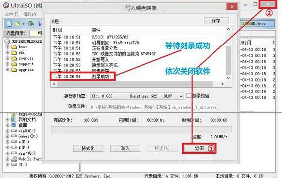Click the log horizontal scroll-right arrow
Screen dimensions: 282x178
pyautogui.click(x=222, y=84)
